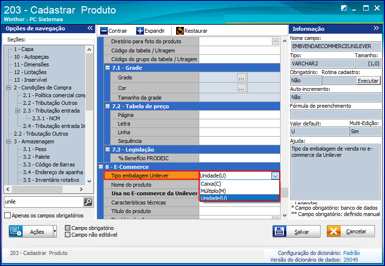Collapse section 7.3 - Legislação
This screenshot has width=385, height=266.
click(x=107, y=150)
